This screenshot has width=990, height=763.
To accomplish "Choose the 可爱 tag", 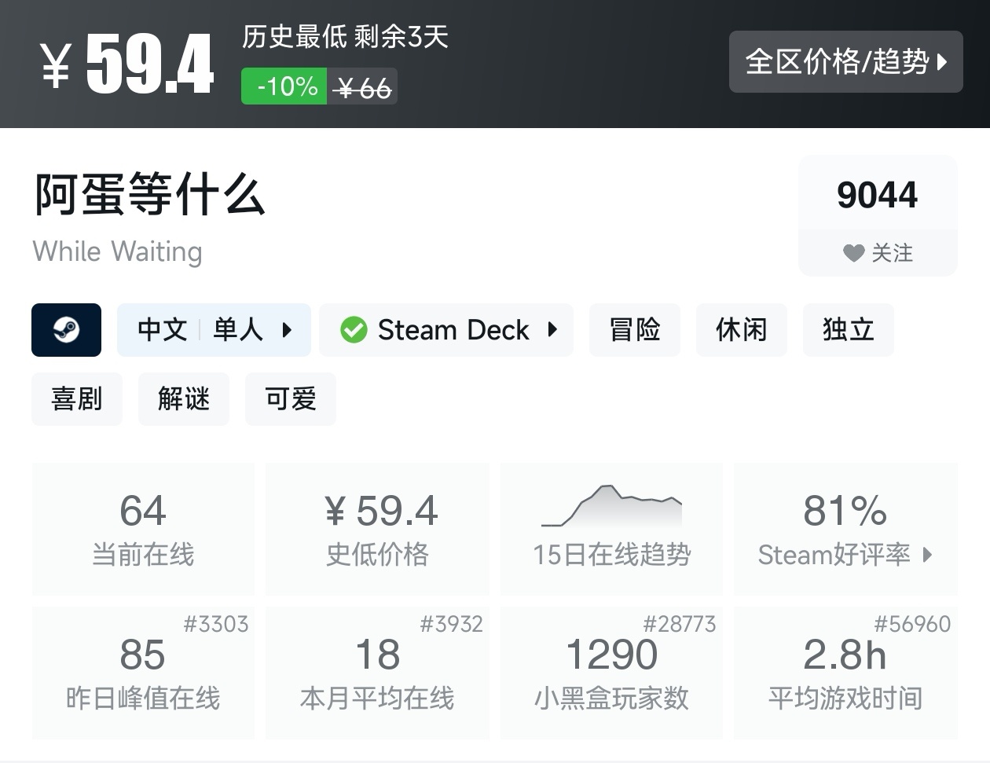I will 291,399.
